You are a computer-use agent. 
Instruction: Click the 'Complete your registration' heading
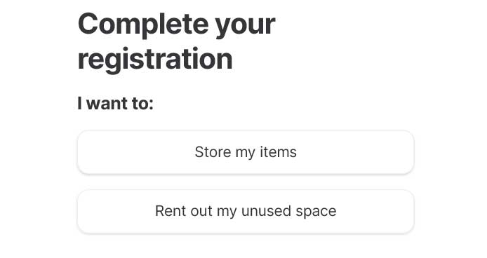176,41
